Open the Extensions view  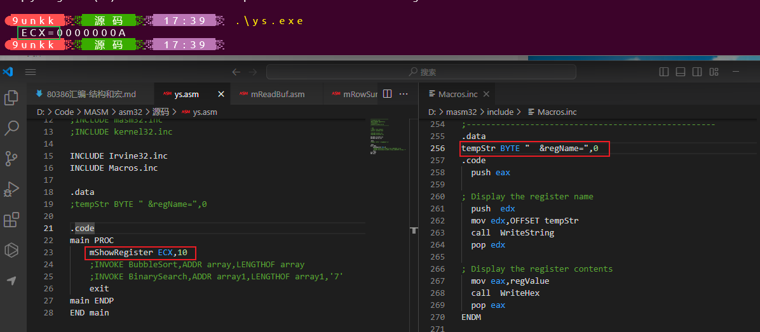click(11, 220)
